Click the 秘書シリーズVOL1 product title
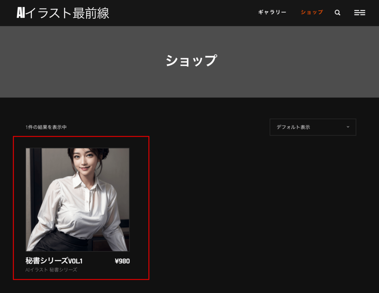379x293 pixels. click(54, 260)
